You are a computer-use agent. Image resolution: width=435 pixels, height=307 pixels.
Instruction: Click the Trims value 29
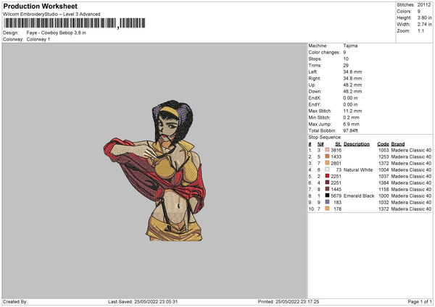tap(346, 65)
